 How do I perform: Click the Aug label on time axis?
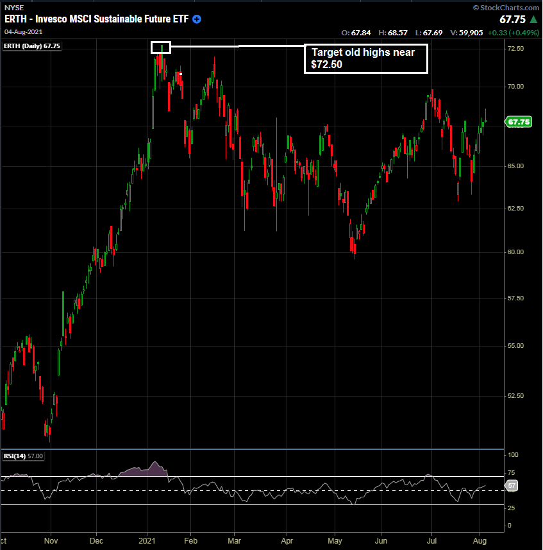coord(480,540)
